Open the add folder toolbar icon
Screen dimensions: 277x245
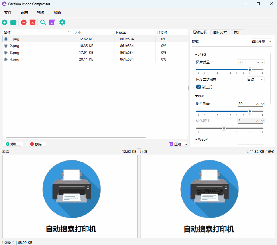pyautogui.click(x=13, y=22)
